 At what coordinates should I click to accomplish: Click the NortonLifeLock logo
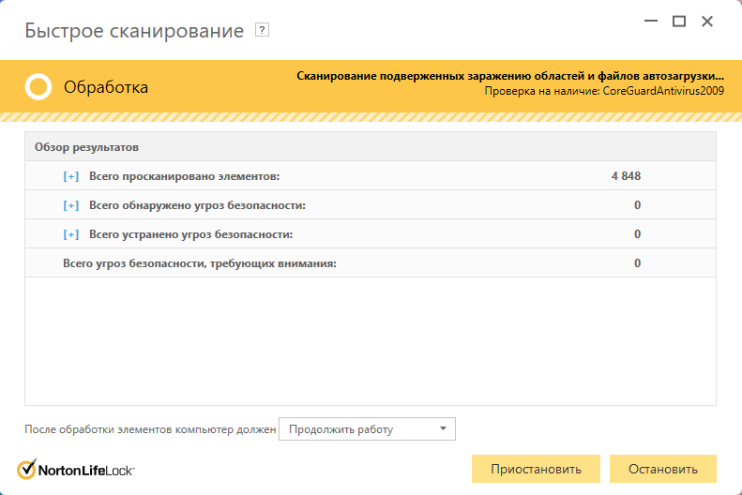pos(75,470)
